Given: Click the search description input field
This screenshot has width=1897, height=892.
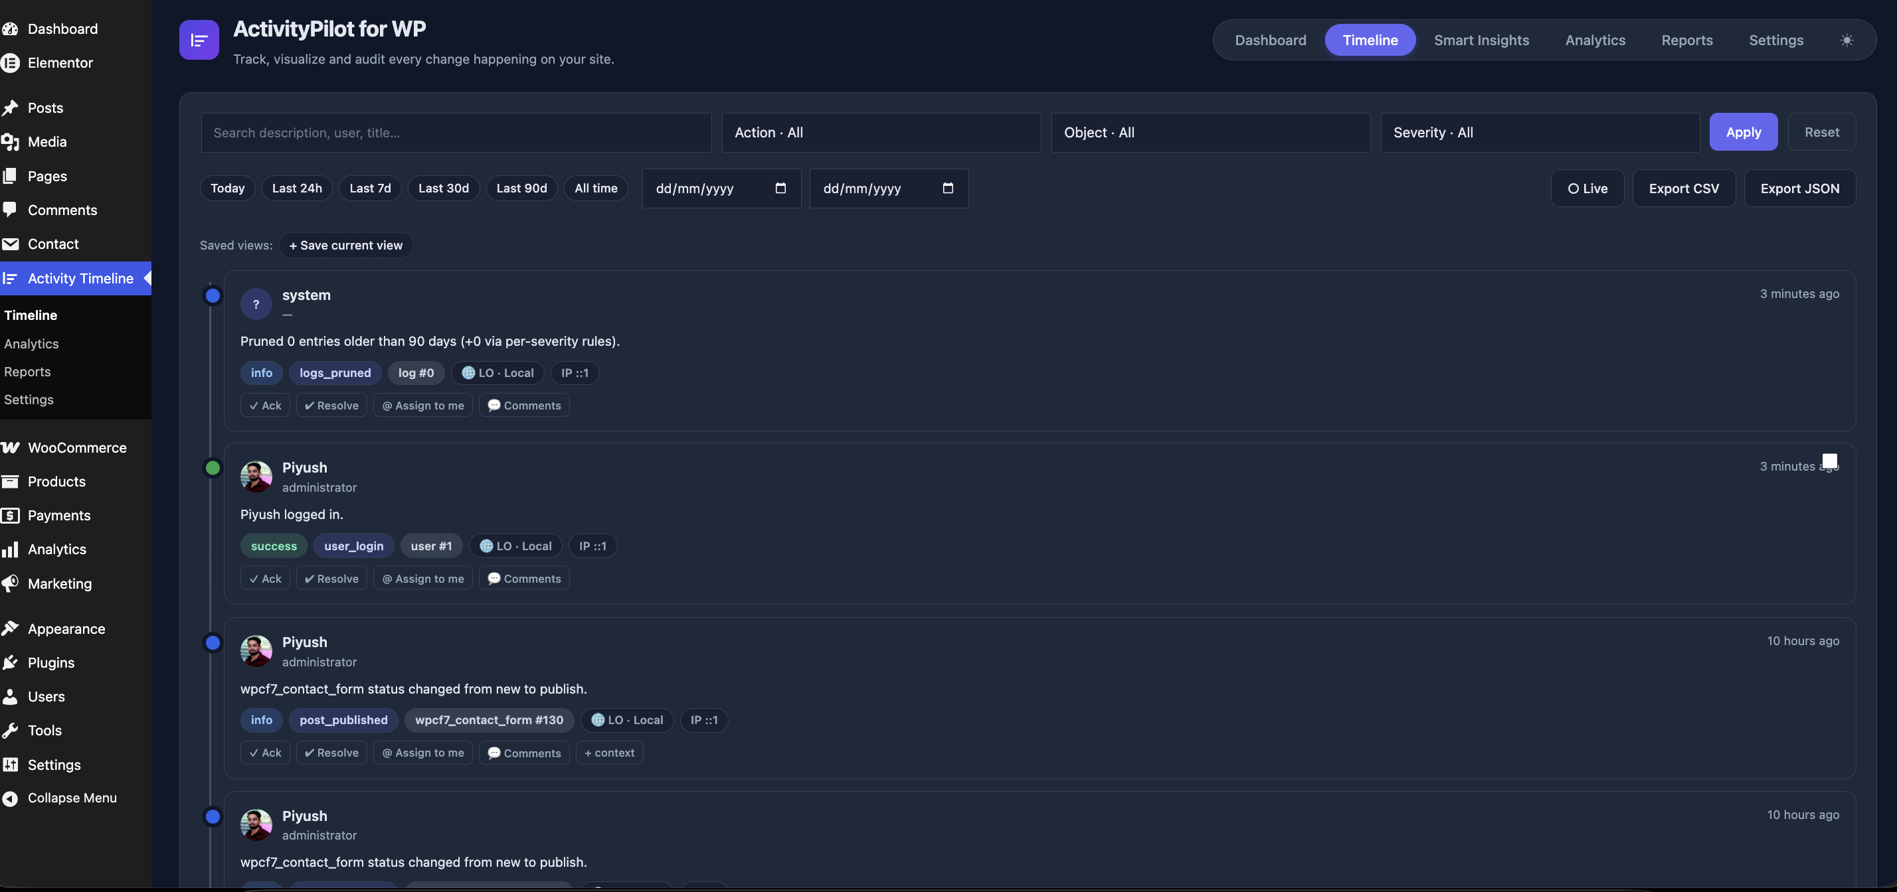Looking at the screenshot, I should (x=456, y=133).
